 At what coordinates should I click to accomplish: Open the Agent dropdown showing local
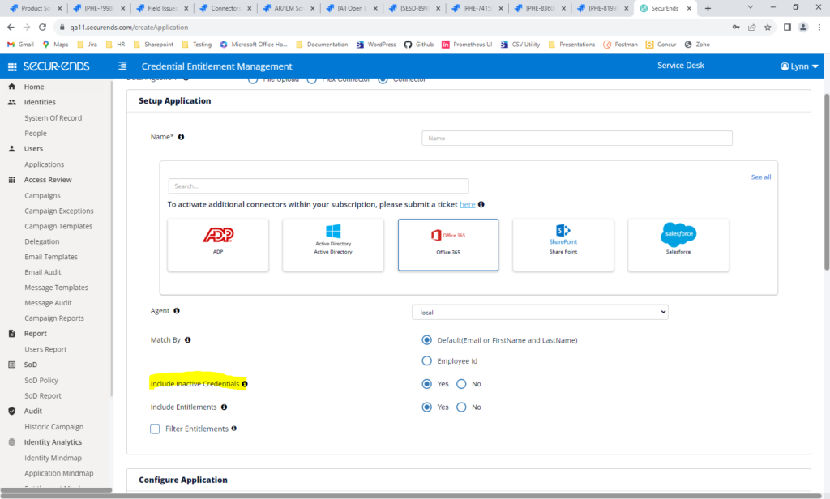pos(540,312)
